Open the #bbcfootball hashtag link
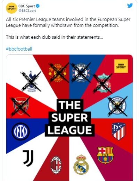 (19, 49)
